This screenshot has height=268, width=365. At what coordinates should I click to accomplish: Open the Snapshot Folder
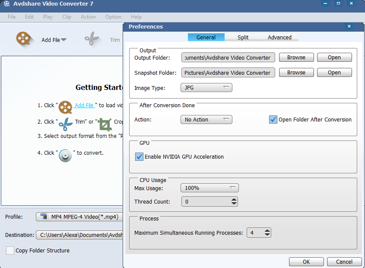[x=334, y=73]
